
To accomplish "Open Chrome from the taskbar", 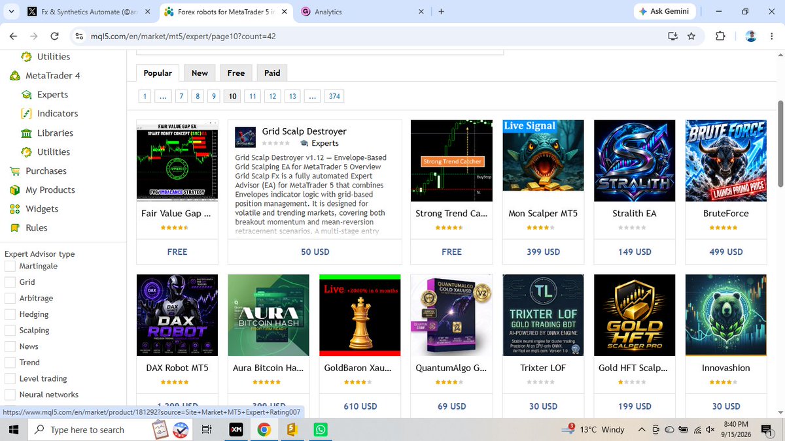I will (x=264, y=430).
